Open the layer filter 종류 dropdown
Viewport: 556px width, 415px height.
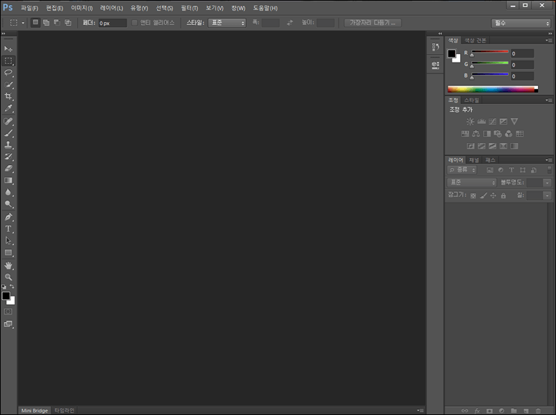coord(461,170)
